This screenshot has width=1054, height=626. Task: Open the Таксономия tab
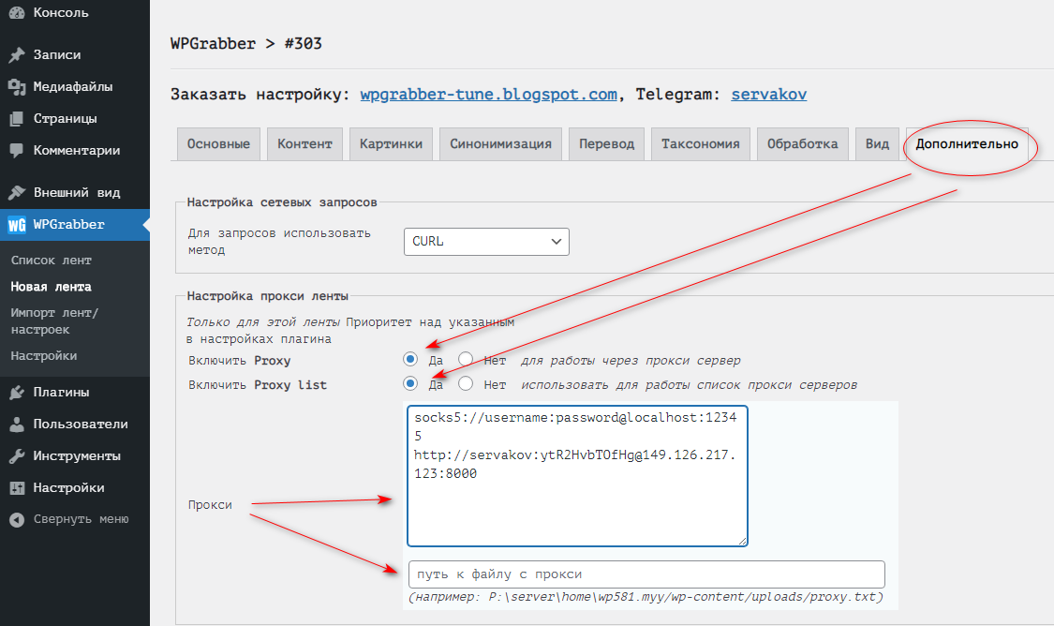[x=700, y=144]
